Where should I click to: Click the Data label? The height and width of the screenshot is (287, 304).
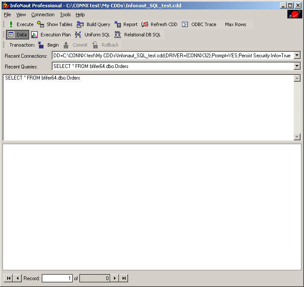(x=21, y=35)
